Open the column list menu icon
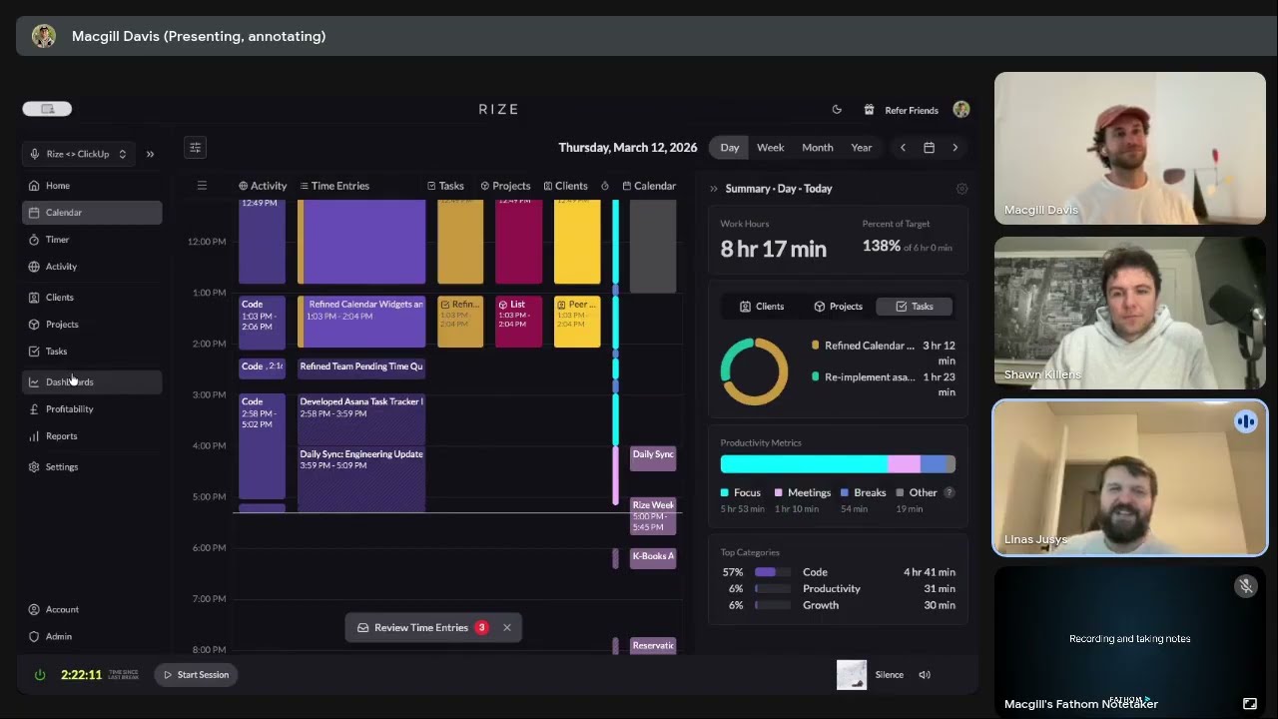 (202, 186)
